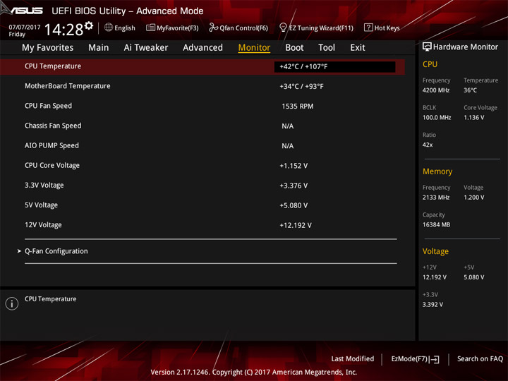Click the 3.392 V value under +3.3V
This screenshot has height=381, width=508.
tap(433, 305)
